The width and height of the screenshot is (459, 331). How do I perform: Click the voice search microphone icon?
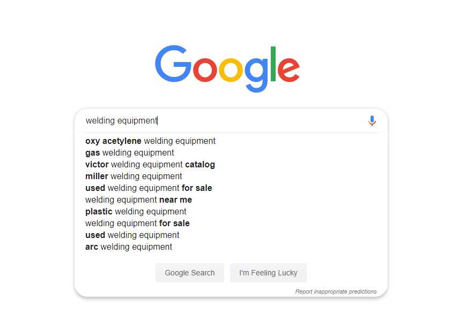pyautogui.click(x=372, y=120)
